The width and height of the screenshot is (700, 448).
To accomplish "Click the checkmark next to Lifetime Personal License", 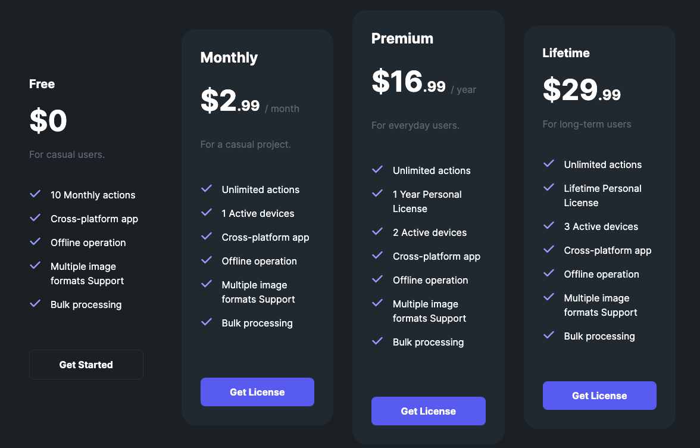I will [x=548, y=188].
